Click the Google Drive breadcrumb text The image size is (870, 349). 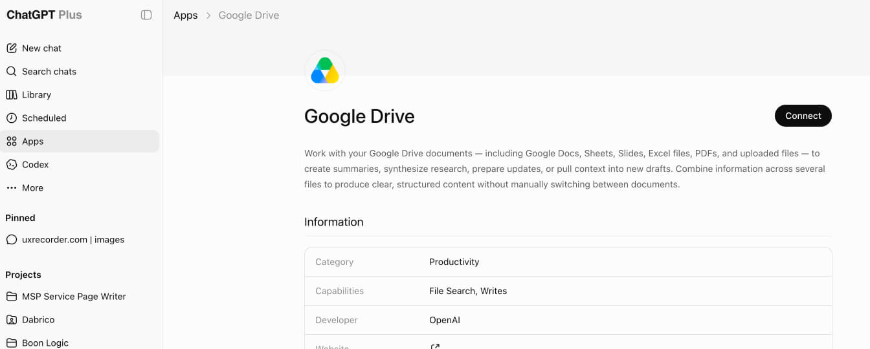point(249,15)
